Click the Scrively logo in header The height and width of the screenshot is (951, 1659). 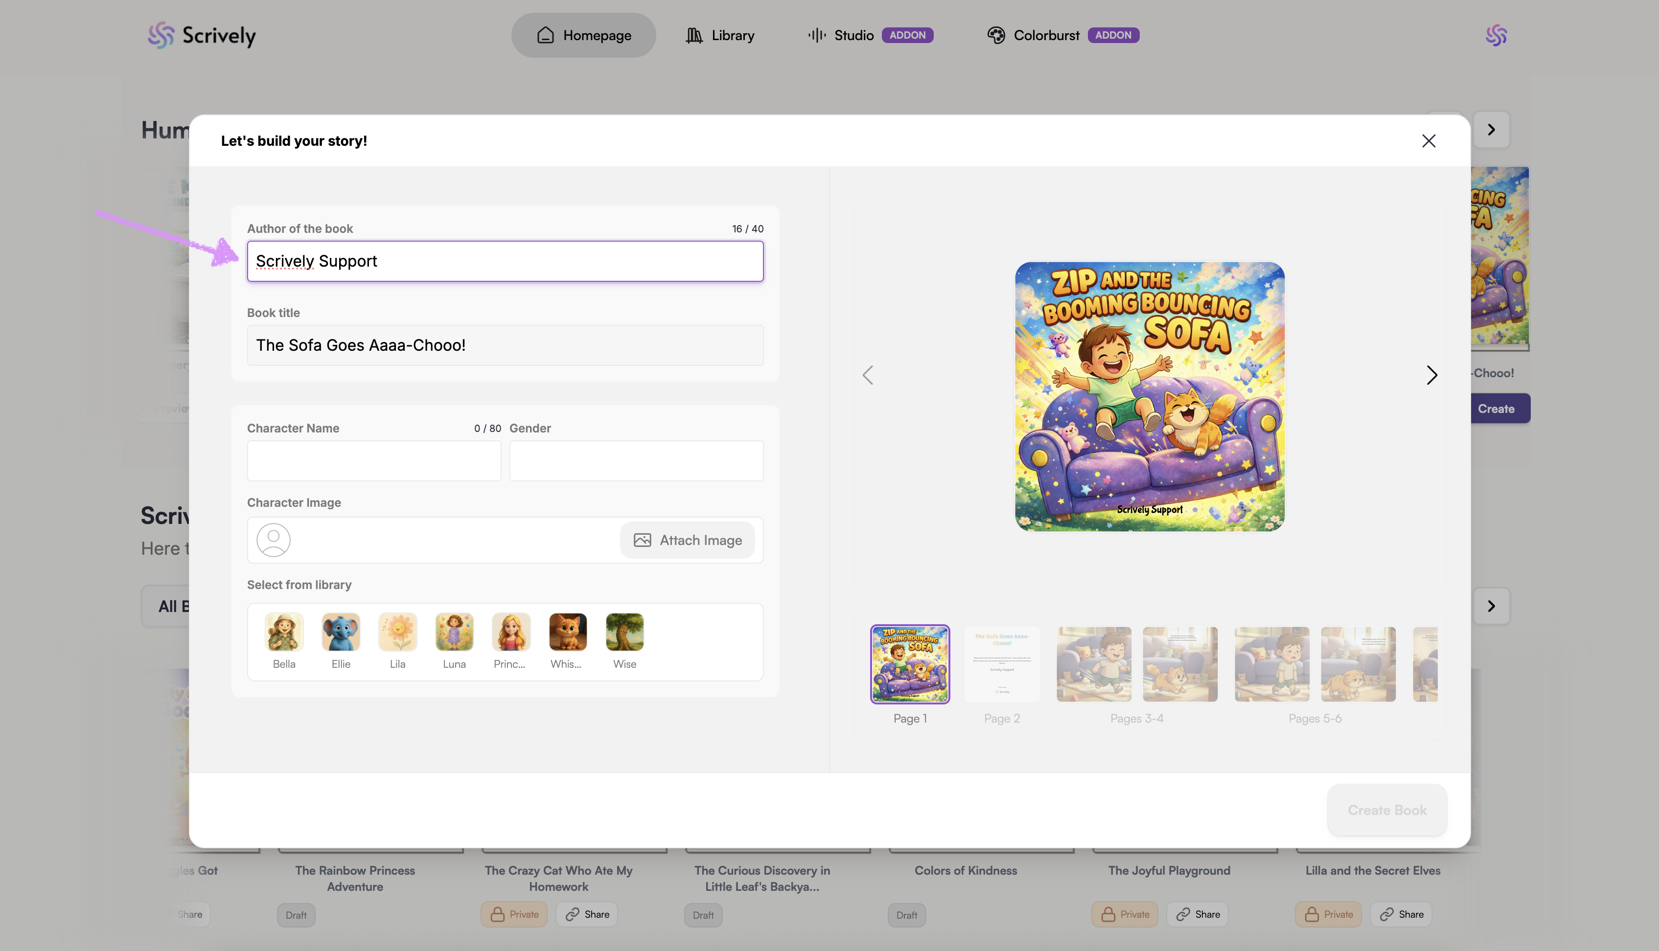pos(202,35)
